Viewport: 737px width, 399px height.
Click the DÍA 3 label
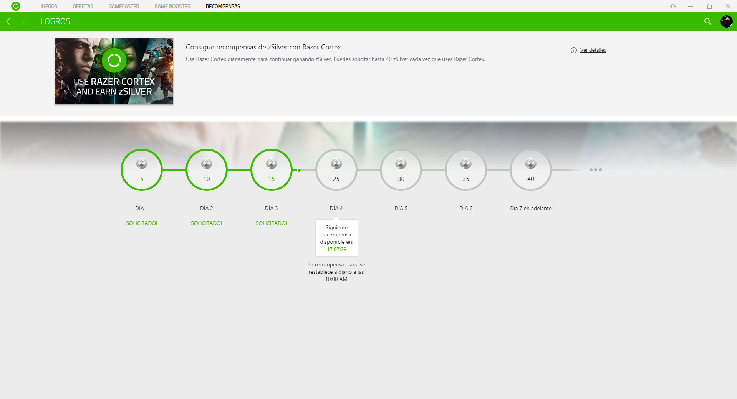pos(272,208)
